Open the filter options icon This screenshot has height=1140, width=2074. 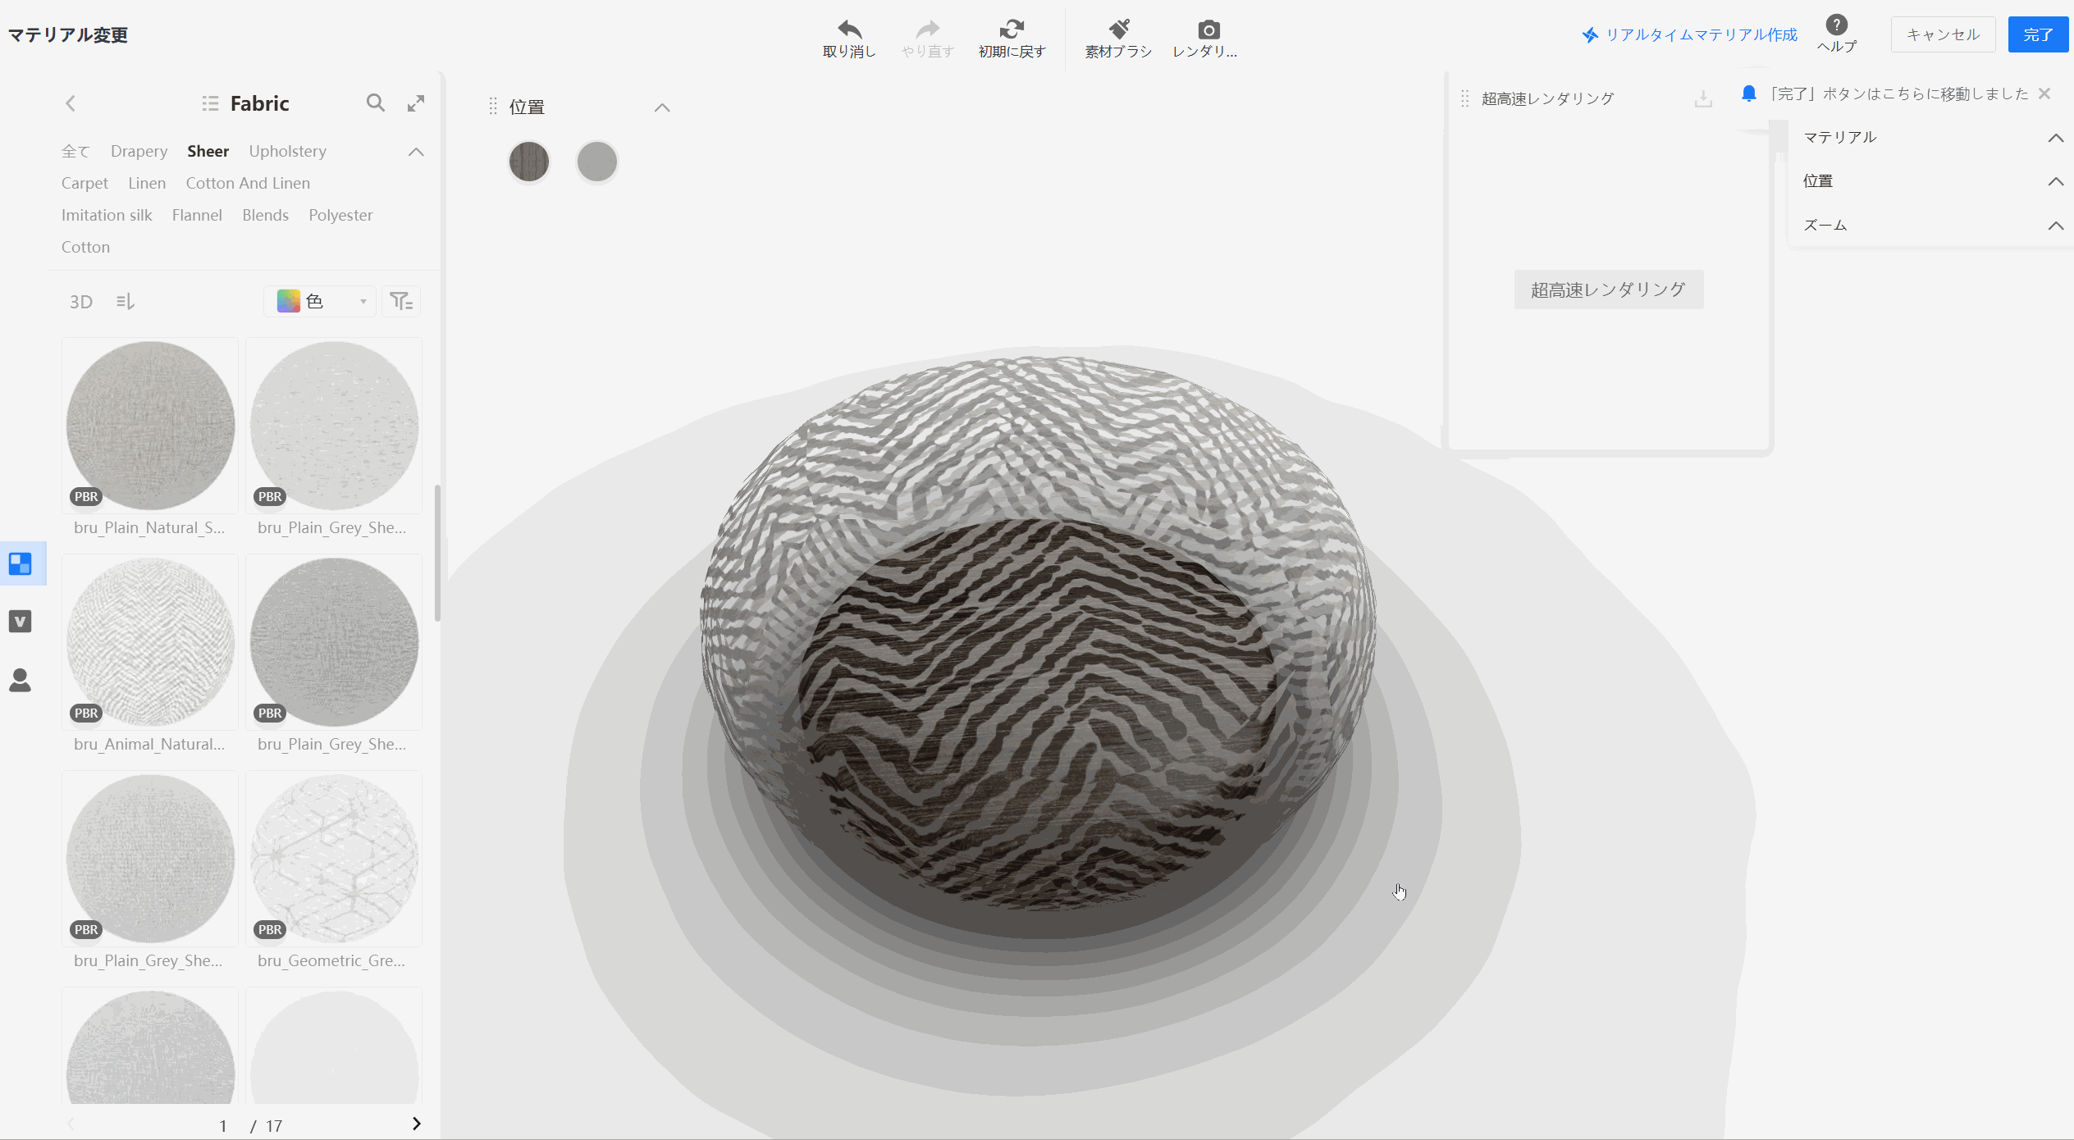(401, 302)
